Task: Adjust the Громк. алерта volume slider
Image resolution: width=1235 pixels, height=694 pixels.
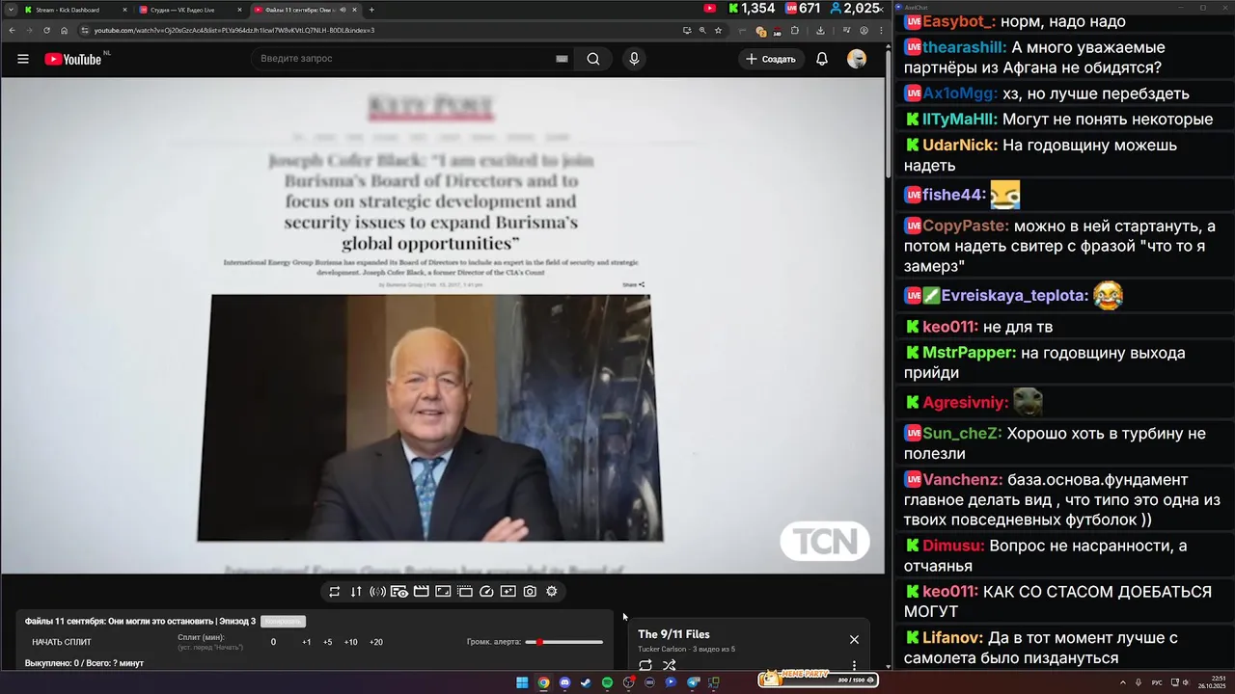Action: click(564, 642)
